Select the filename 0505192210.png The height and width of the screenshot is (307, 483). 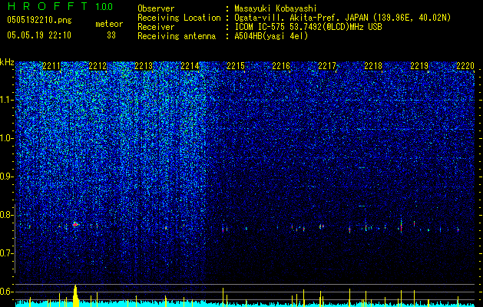point(39,21)
